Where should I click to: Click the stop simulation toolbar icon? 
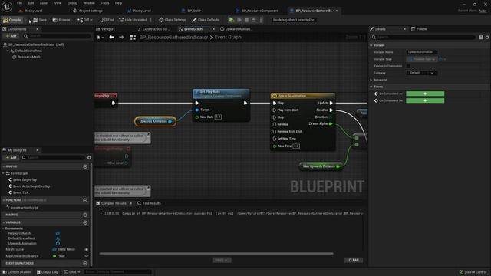coord(246,20)
